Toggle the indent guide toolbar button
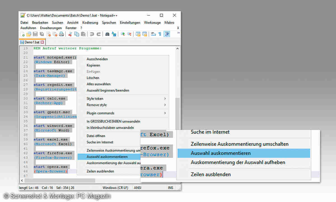336x202 pixels. pos(167,34)
